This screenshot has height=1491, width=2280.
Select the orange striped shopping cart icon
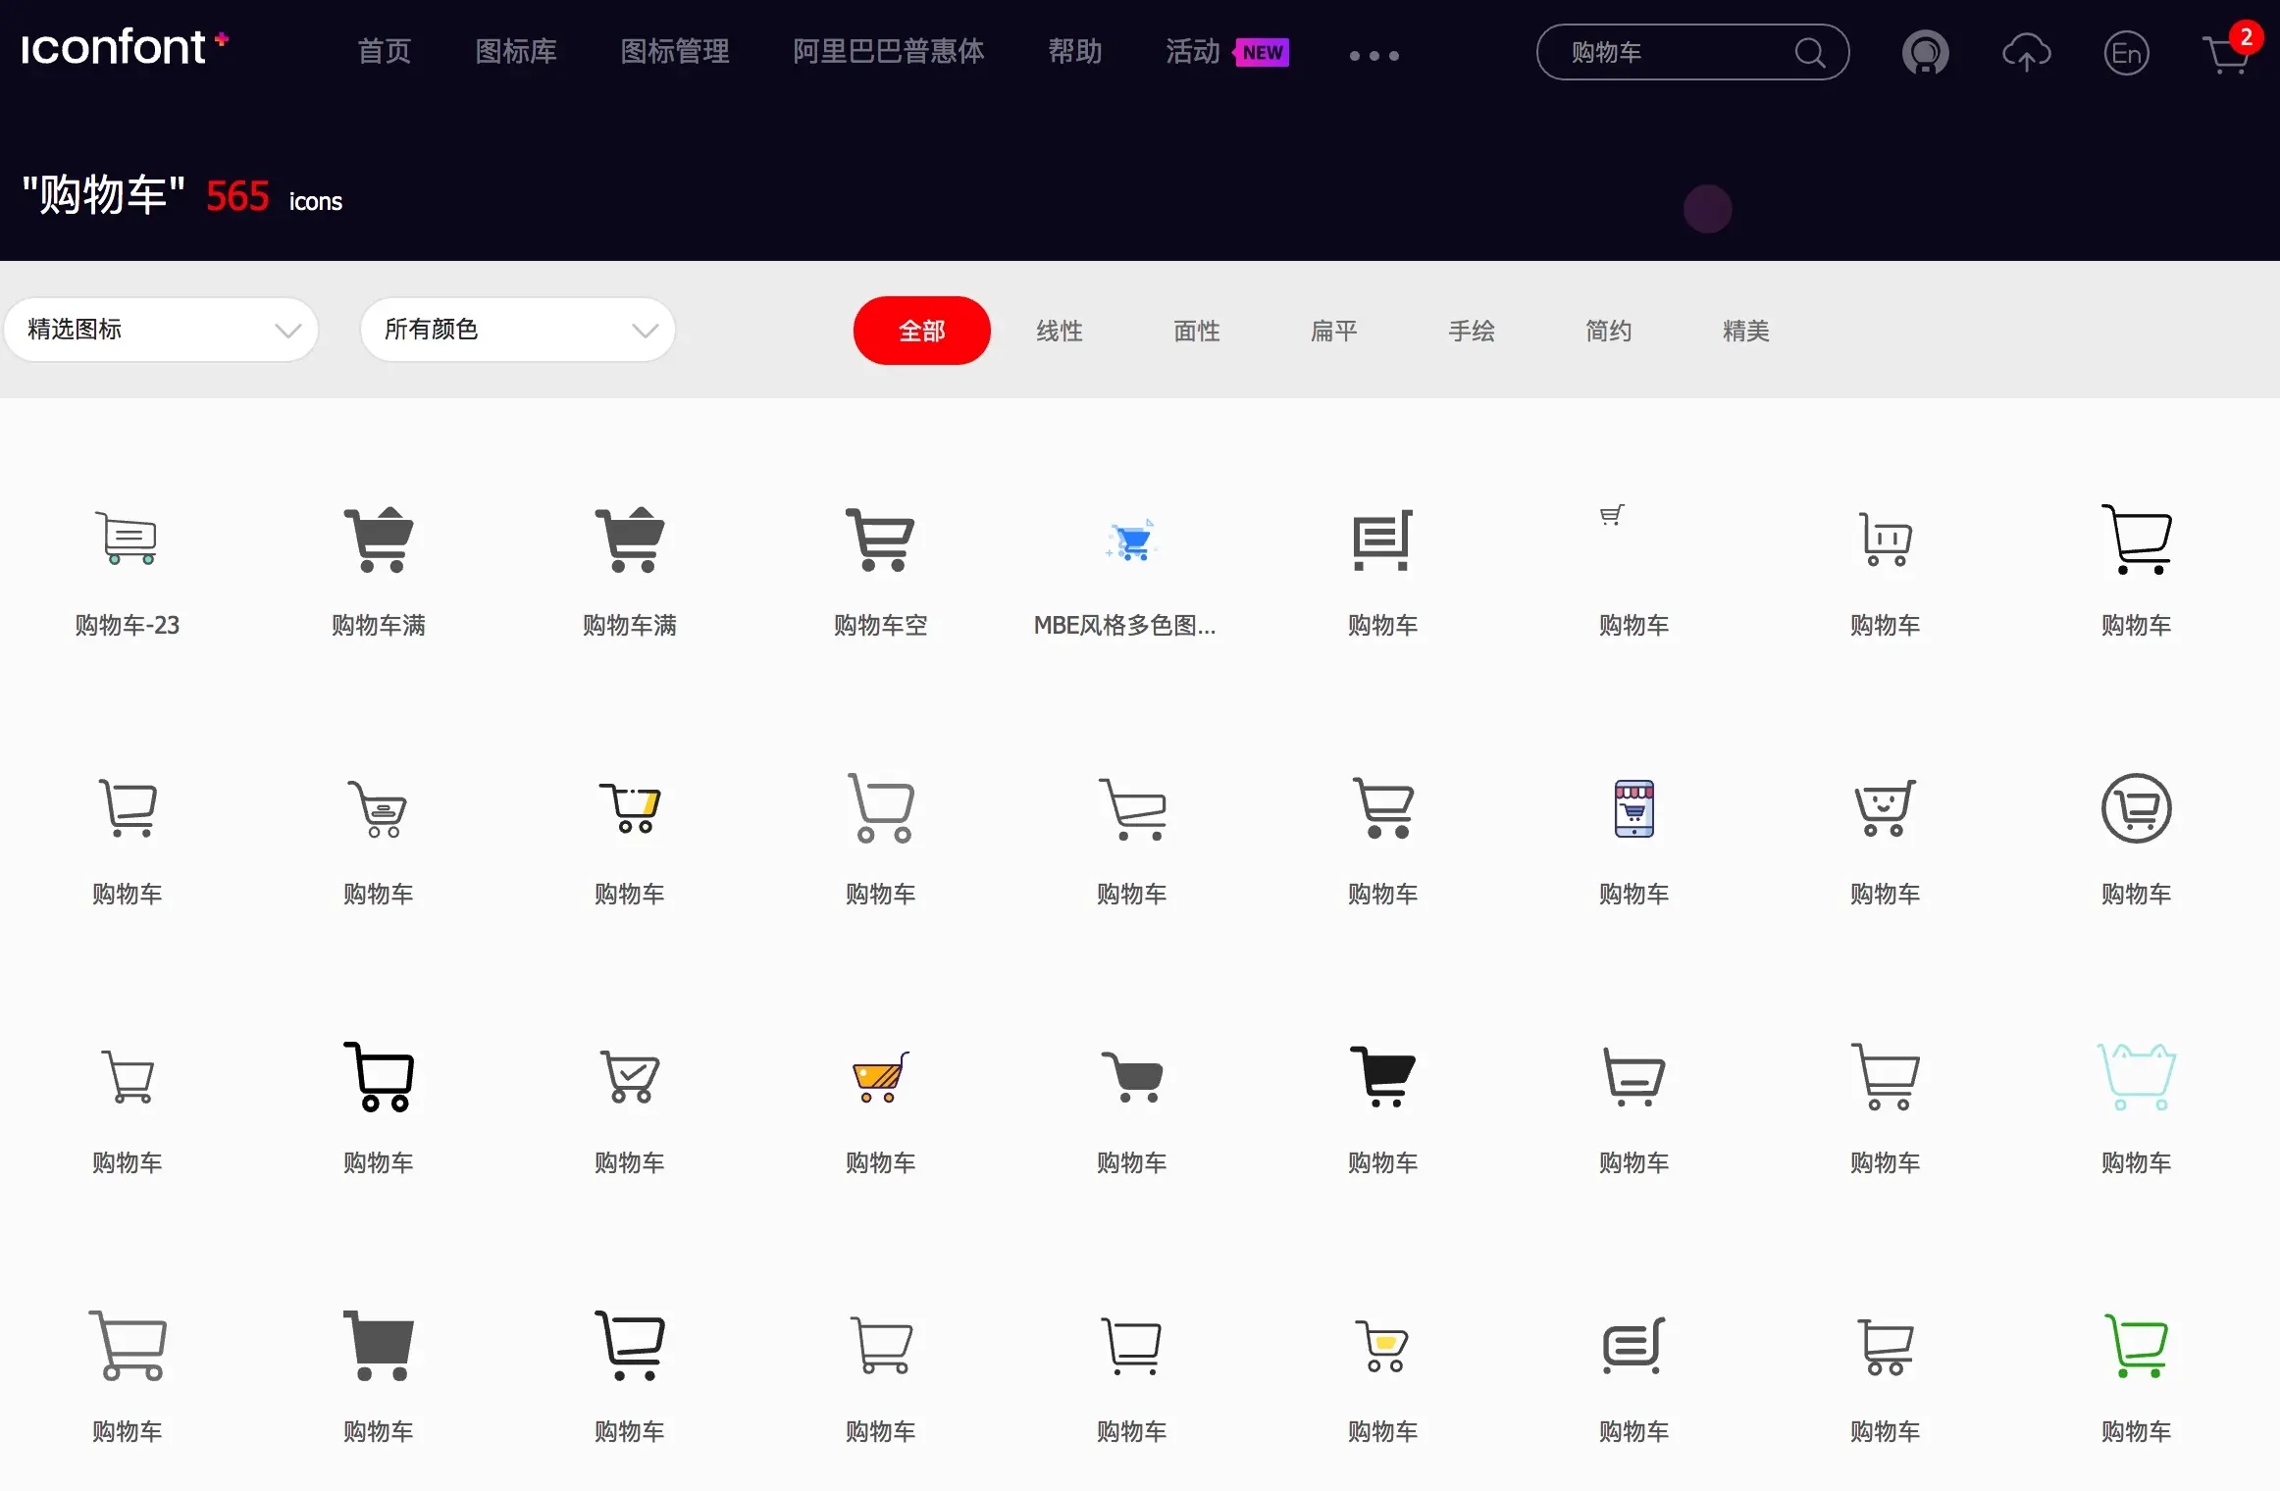[x=880, y=1077]
